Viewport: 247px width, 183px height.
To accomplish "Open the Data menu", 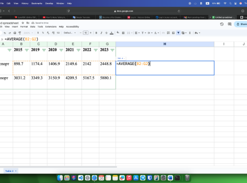I will pos(33,26).
